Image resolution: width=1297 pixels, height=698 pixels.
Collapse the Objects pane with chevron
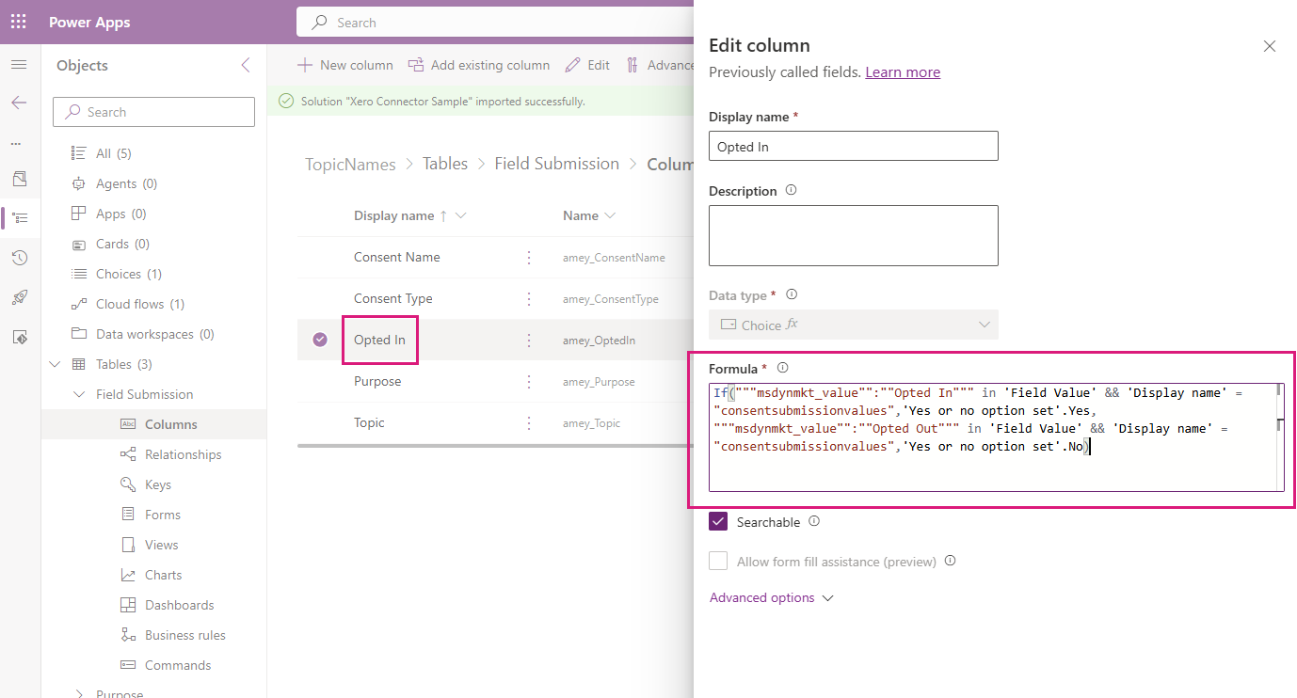tap(246, 65)
